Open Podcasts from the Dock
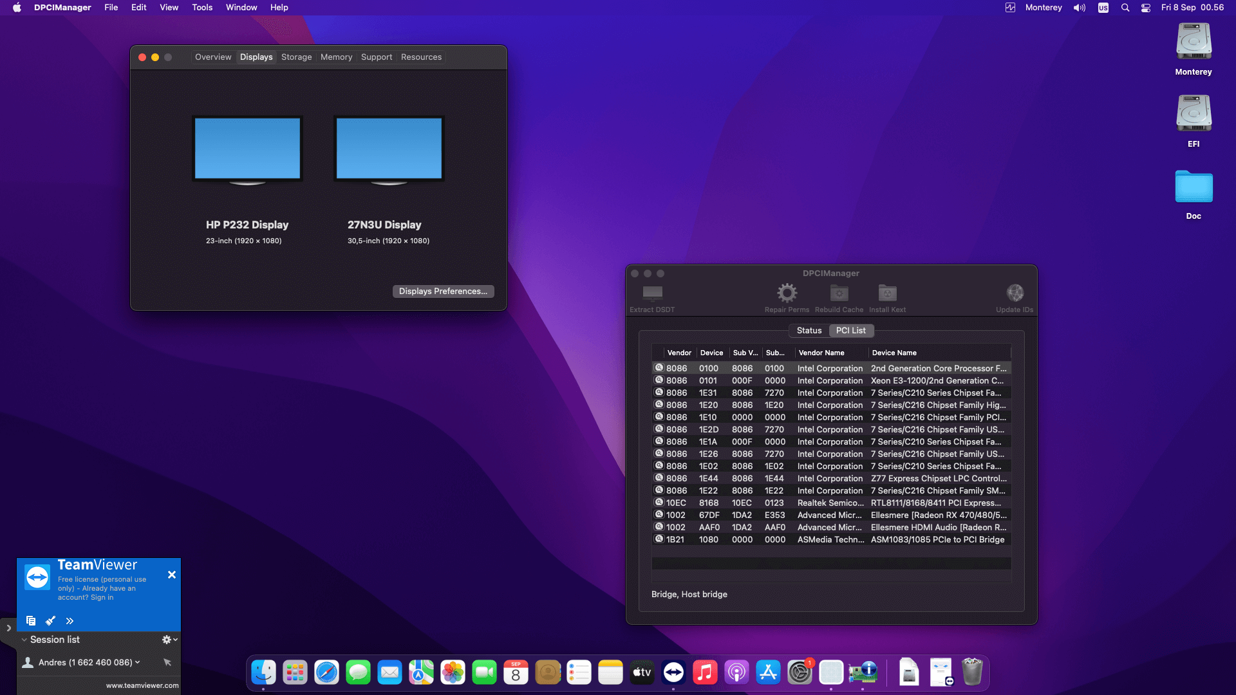This screenshot has width=1236, height=695. point(736,673)
